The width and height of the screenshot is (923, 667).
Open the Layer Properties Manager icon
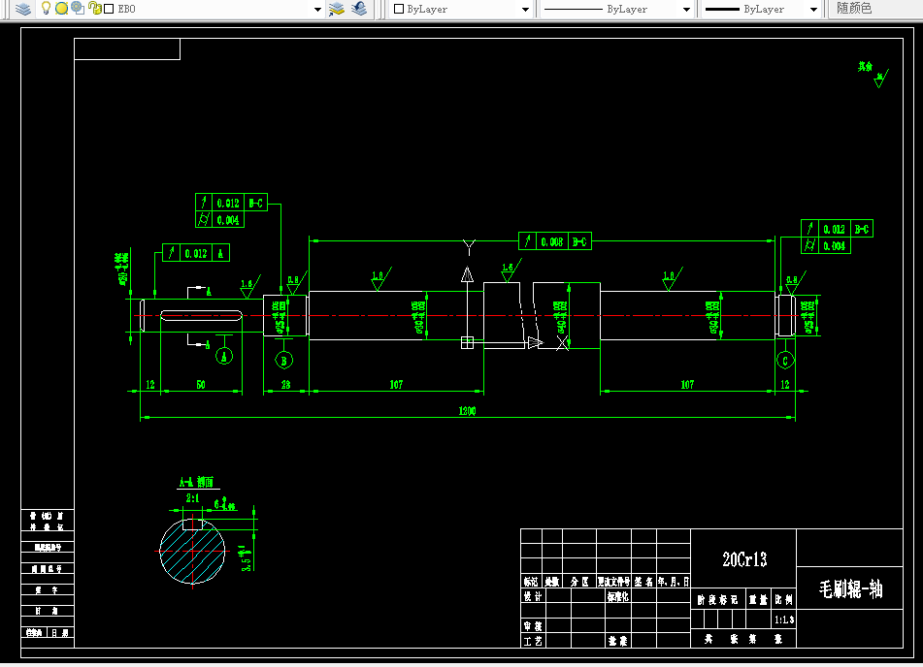23,9
